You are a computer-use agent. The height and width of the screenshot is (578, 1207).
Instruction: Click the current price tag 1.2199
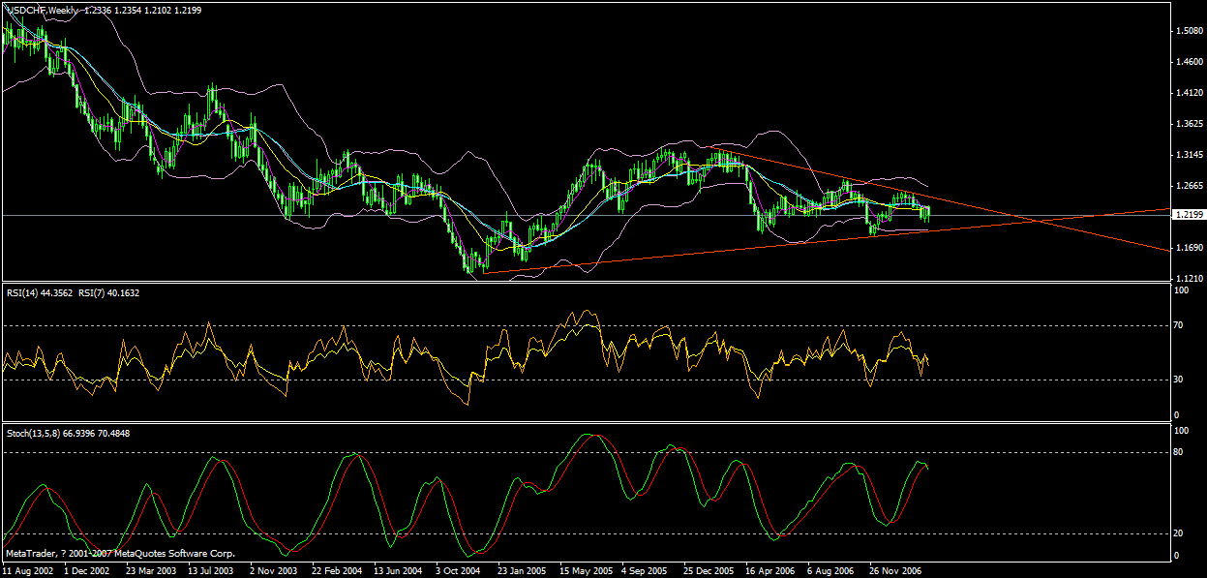coord(1187,215)
